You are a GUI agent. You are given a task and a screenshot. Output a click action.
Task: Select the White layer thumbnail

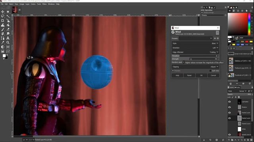[239, 129]
